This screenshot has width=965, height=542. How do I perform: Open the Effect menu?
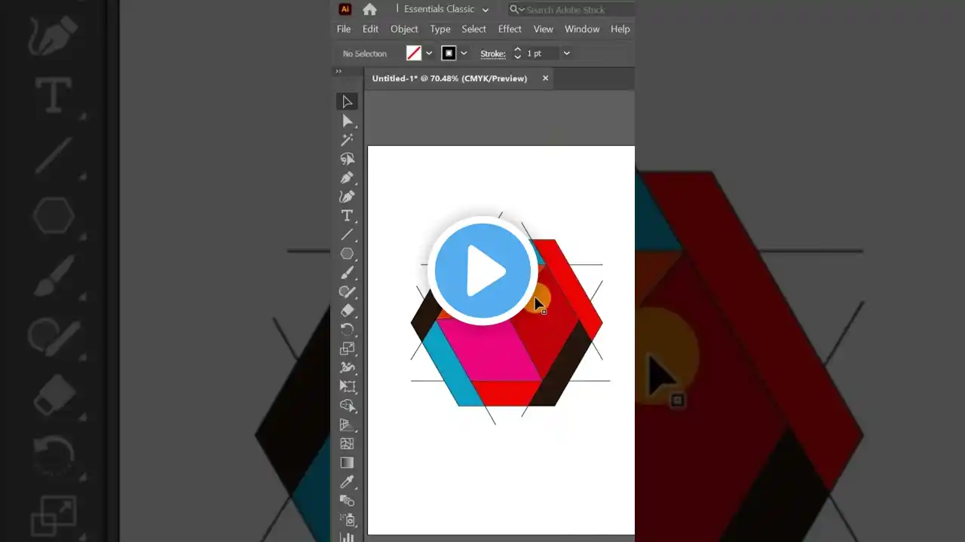click(510, 29)
